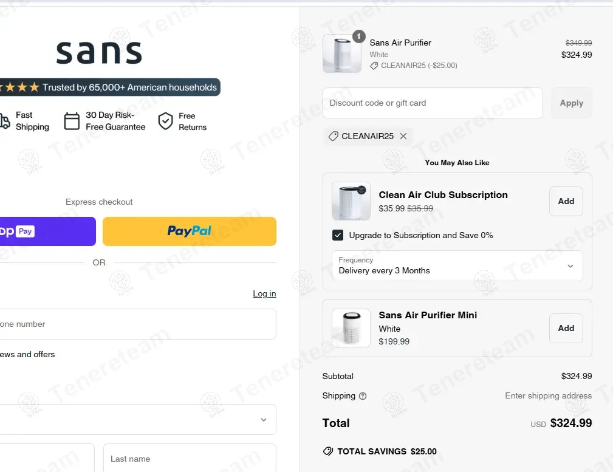
Task: Focus the Discount code or gift card field
Action: pyautogui.click(x=432, y=103)
